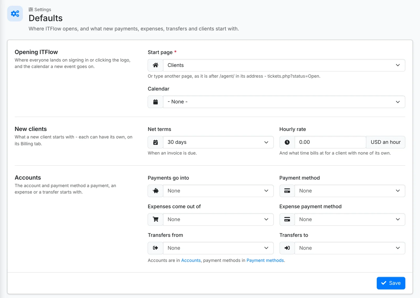Click the Defaults page heading

(46, 18)
